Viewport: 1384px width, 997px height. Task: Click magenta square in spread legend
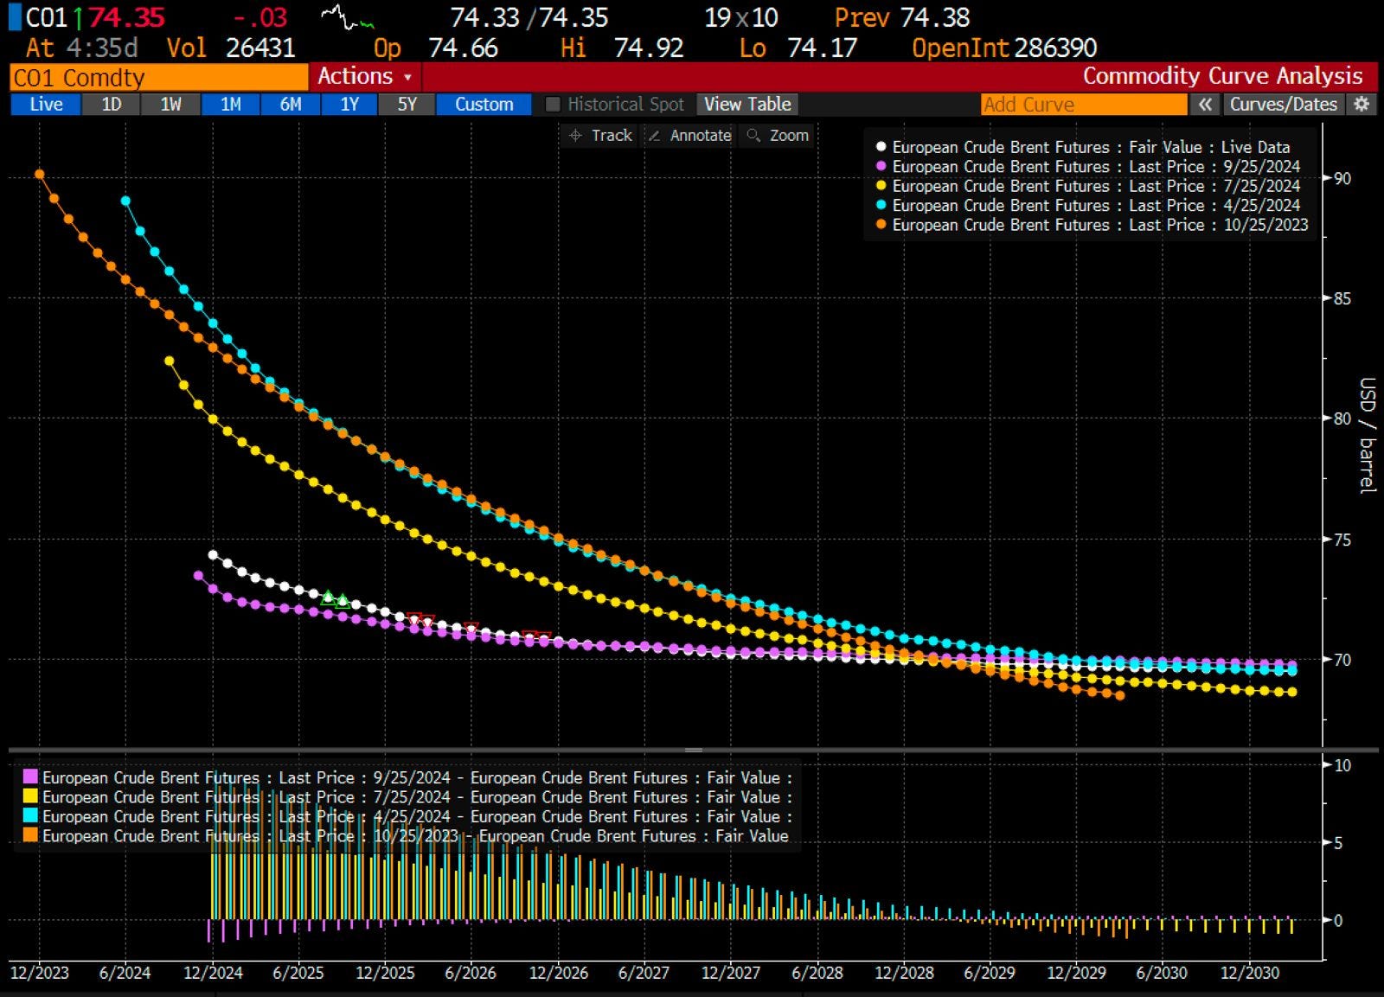[30, 777]
